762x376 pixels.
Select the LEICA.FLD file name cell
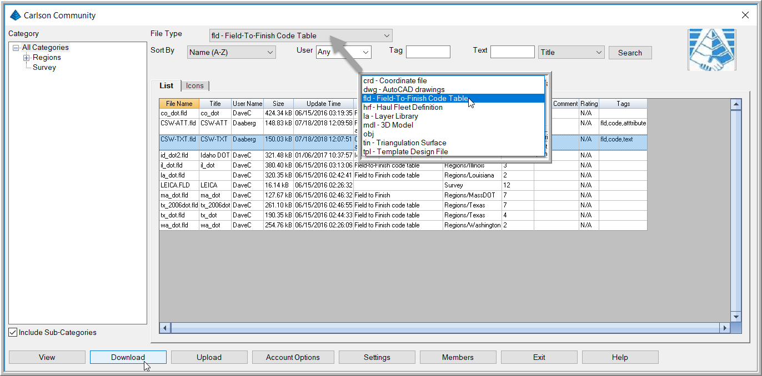pyautogui.click(x=179, y=185)
